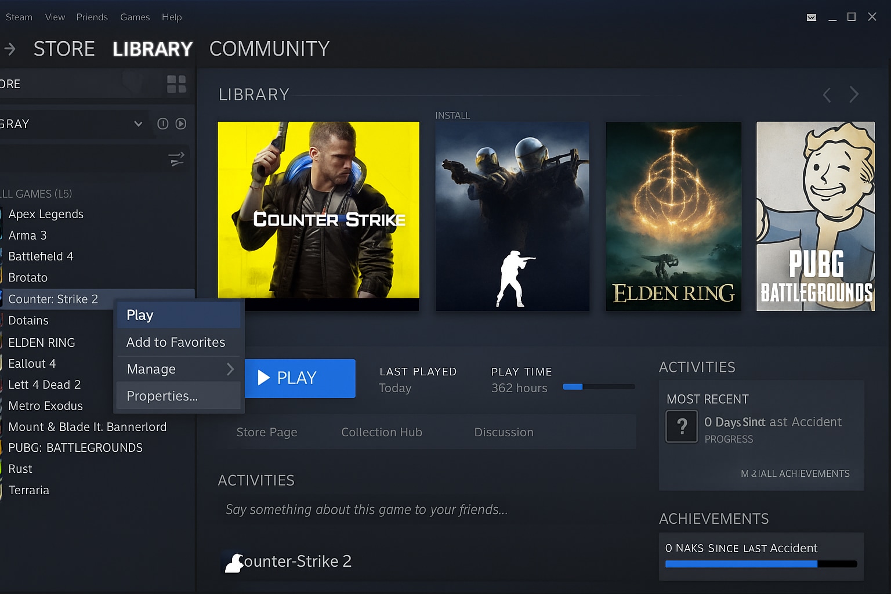Click the 0 Days Since Last Accident entry

coord(773,422)
